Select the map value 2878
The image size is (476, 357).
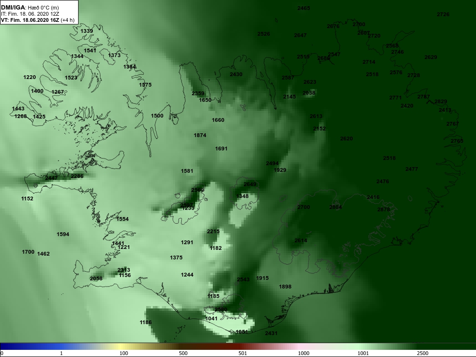pos(383,209)
